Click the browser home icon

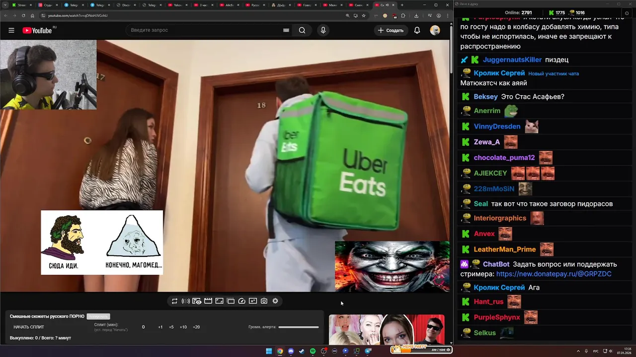(32, 15)
